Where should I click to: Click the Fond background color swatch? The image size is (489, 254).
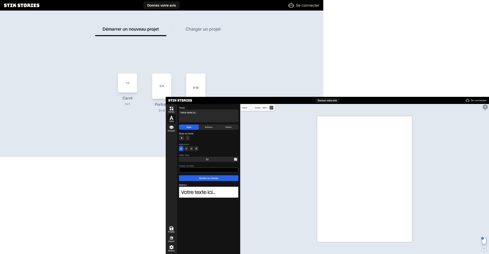[250, 108]
